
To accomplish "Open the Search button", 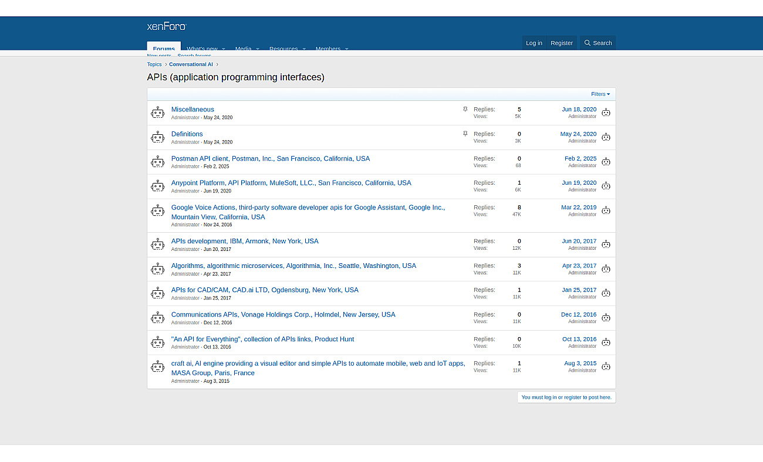I will pyautogui.click(x=598, y=43).
